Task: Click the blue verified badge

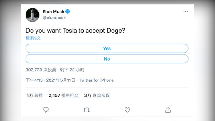Action: point(68,12)
